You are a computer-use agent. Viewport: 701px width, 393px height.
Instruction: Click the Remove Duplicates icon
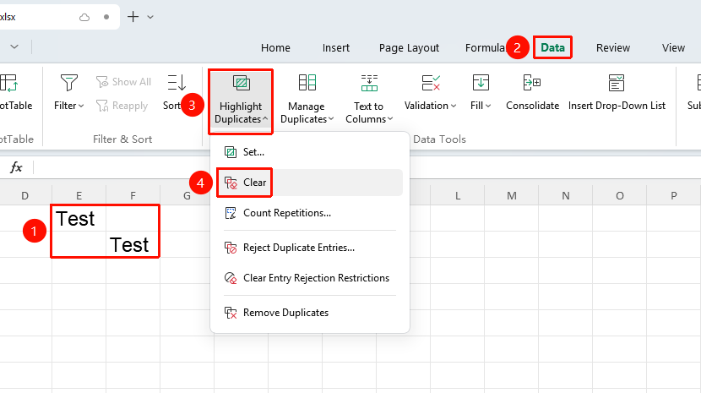(x=231, y=313)
